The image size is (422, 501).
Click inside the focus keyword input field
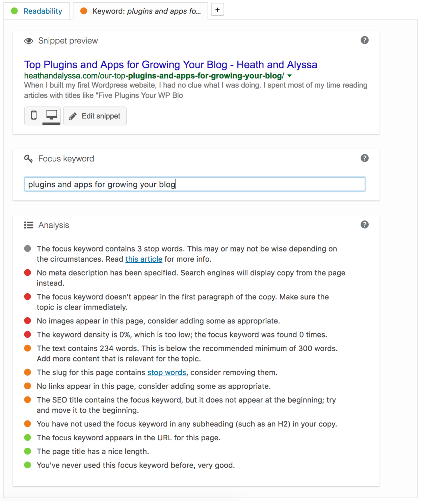pyautogui.click(x=194, y=184)
